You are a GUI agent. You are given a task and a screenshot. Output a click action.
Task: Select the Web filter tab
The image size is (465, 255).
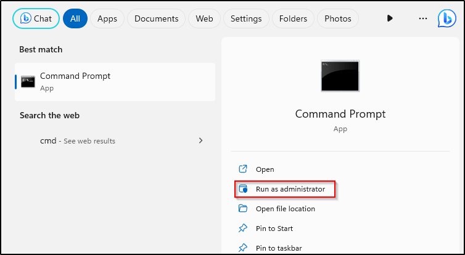(204, 18)
